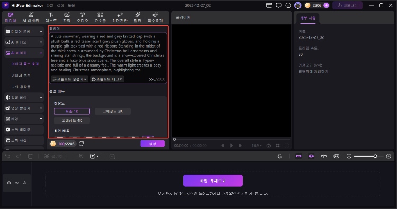Open 스톡 사진 in the sidebar
The height and width of the screenshot is (209, 397).
pyautogui.click(x=24, y=140)
